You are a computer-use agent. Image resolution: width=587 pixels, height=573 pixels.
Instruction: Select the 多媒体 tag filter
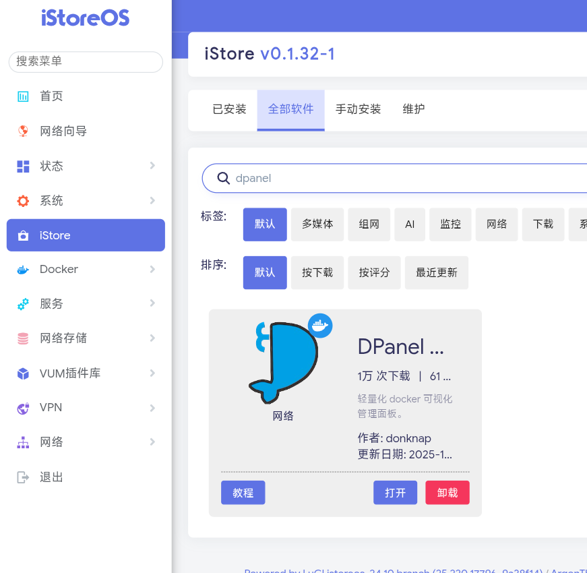click(x=317, y=224)
